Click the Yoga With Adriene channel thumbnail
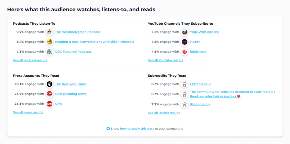This screenshot has width=290, height=144. (x=184, y=32)
